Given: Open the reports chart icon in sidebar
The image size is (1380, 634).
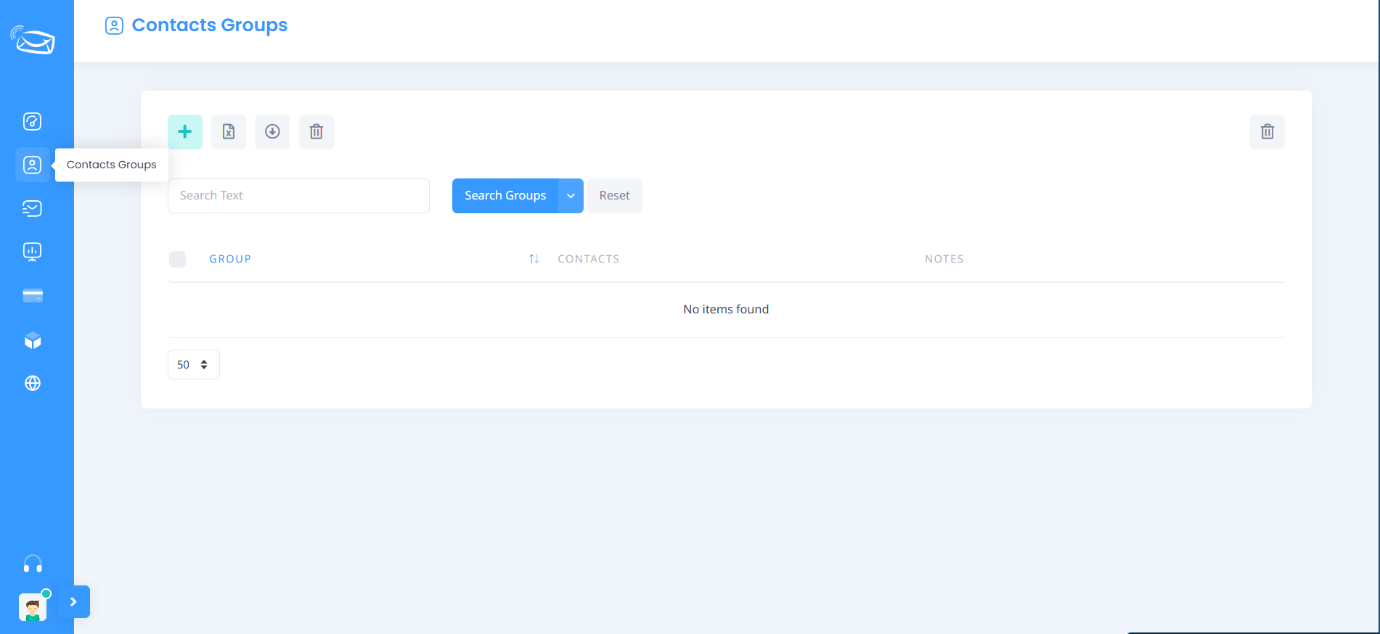Looking at the screenshot, I should tap(33, 252).
